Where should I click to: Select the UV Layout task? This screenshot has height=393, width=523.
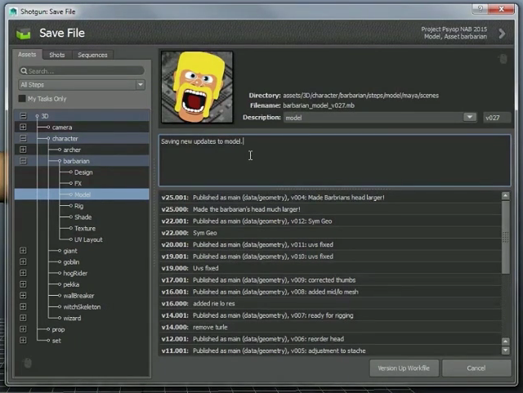point(88,239)
